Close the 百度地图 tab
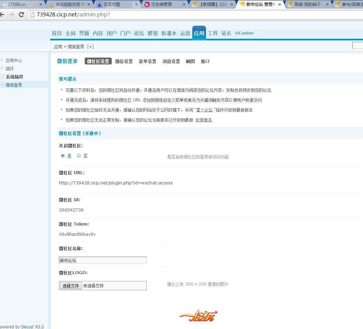 pos(136,4)
